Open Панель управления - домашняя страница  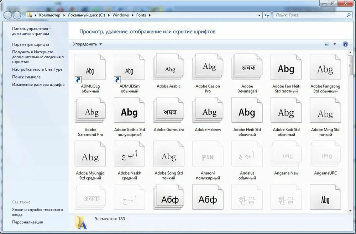tap(31, 31)
